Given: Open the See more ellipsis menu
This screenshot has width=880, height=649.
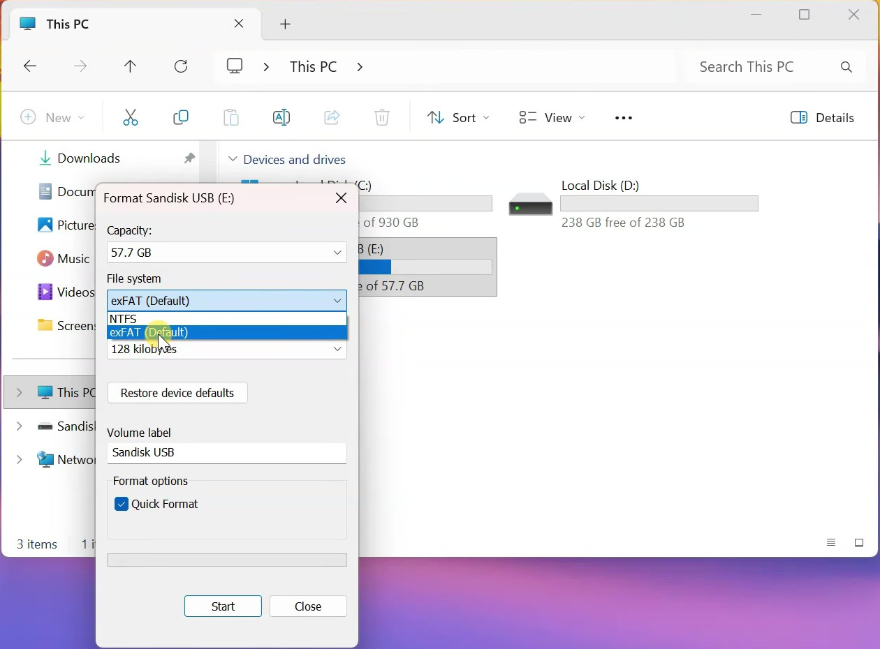Looking at the screenshot, I should (x=623, y=118).
